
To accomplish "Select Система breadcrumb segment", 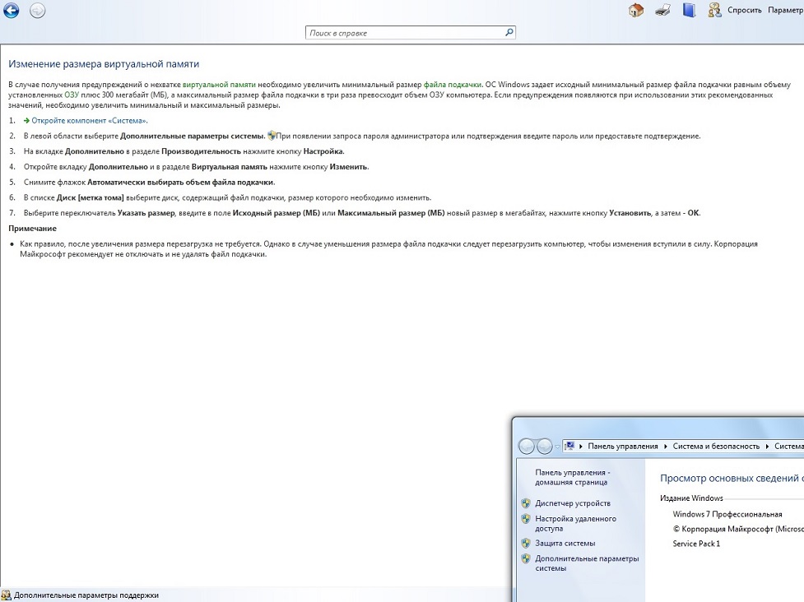I will pyautogui.click(x=788, y=447).
